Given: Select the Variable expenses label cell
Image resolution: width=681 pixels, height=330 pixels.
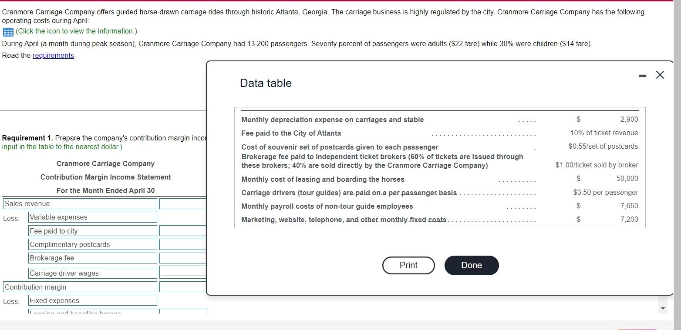Looking at the screenshot, I should pos(92,217).
